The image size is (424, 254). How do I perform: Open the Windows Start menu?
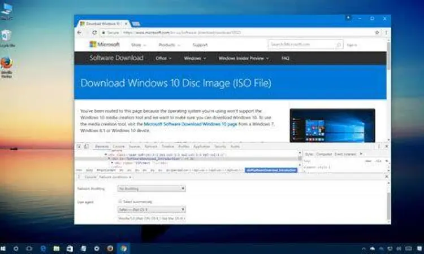coord(3,248)
